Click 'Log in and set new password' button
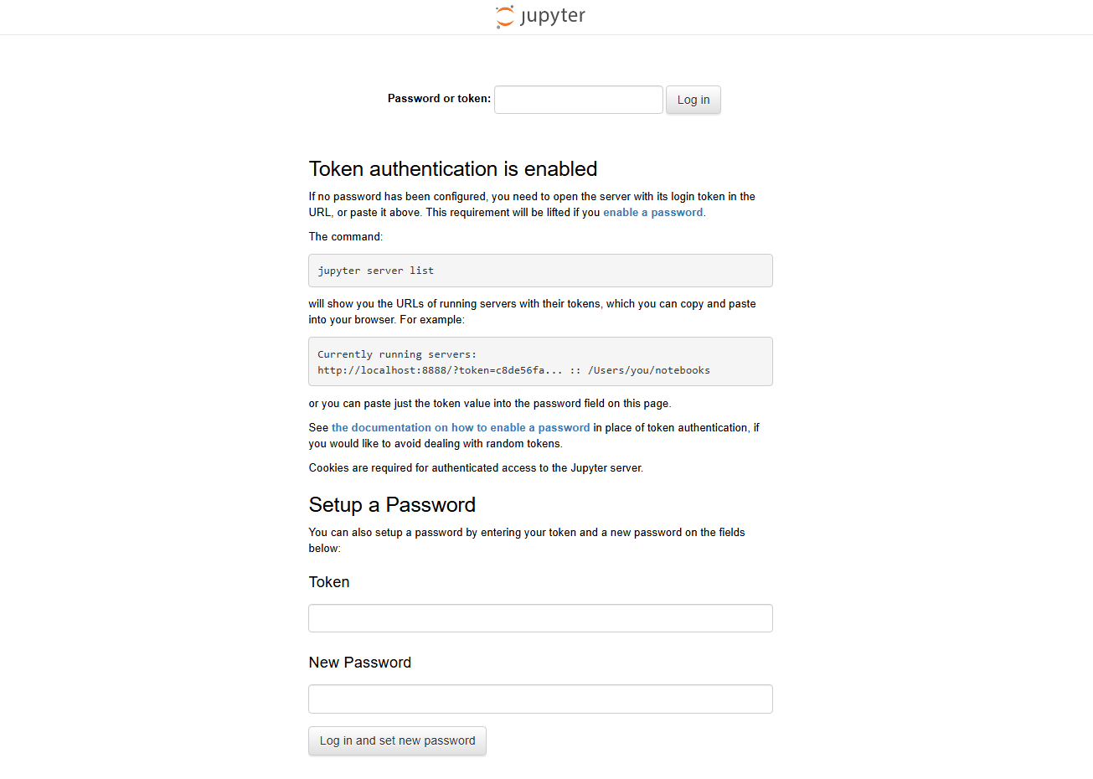 (397, 741)
